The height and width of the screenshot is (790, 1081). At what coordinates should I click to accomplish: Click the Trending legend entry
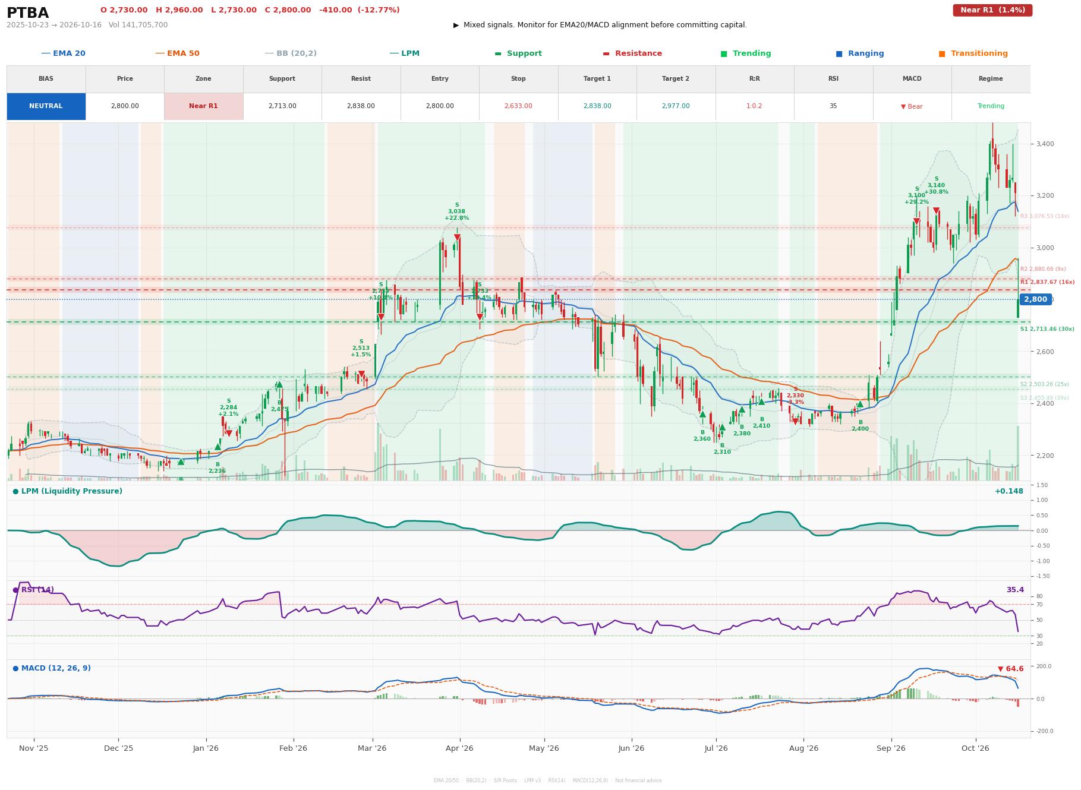pyautogui.click(x=746, y=53)
